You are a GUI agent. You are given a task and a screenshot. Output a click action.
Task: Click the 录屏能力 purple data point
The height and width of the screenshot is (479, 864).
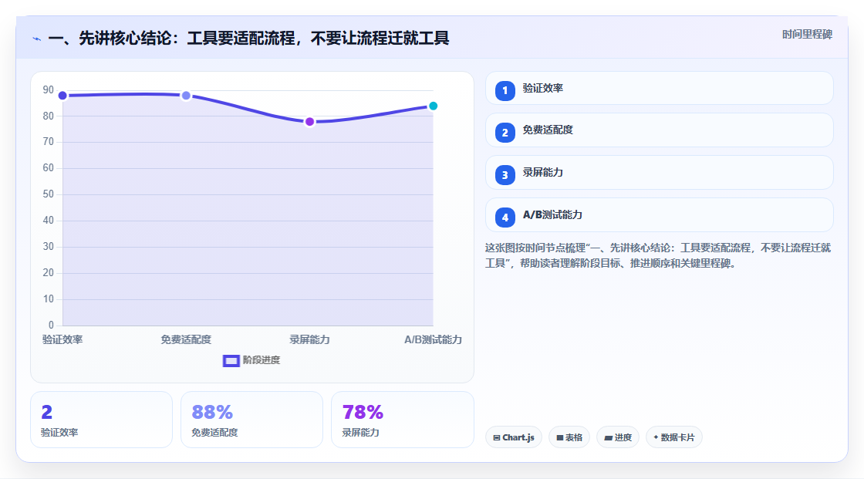point(309,122)
